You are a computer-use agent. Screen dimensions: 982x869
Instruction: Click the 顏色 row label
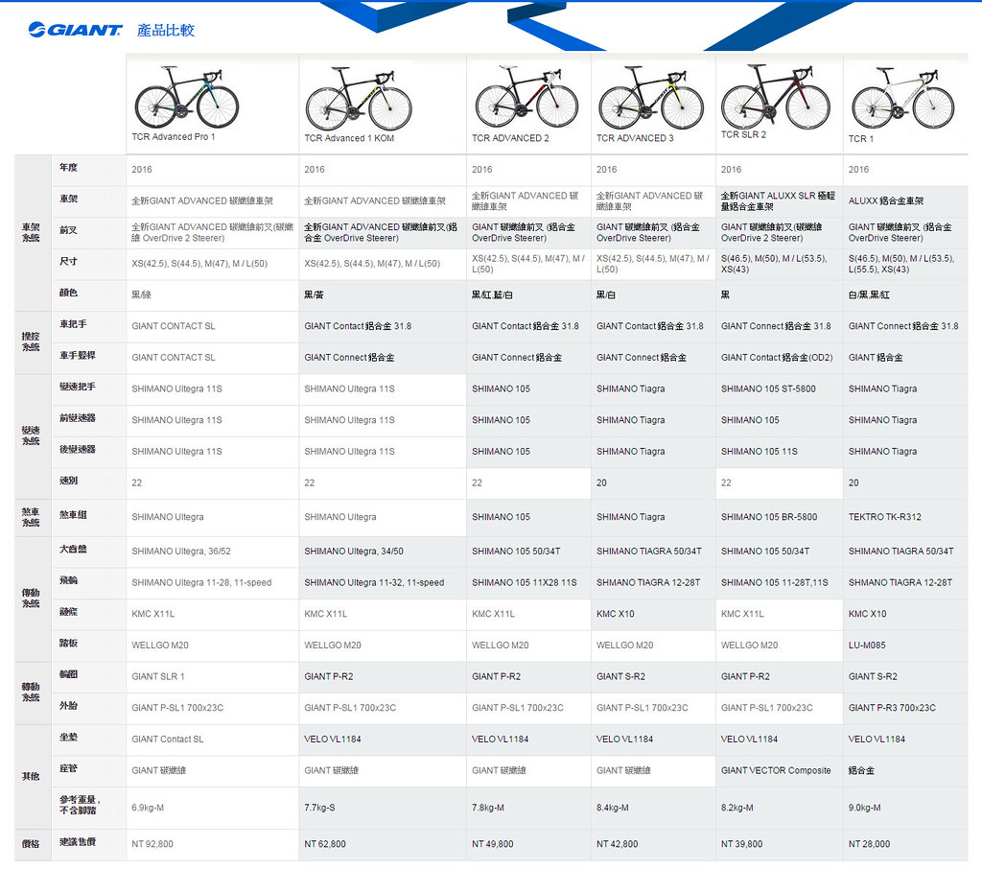coord(68,293)
